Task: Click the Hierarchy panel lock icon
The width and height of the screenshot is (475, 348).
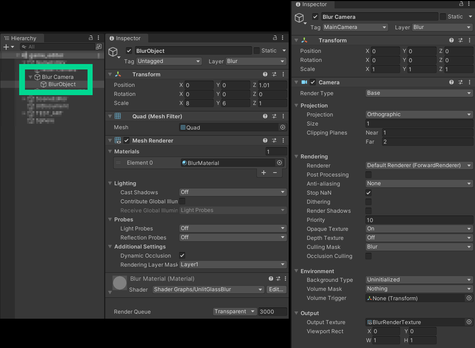Action: point(91,38)
